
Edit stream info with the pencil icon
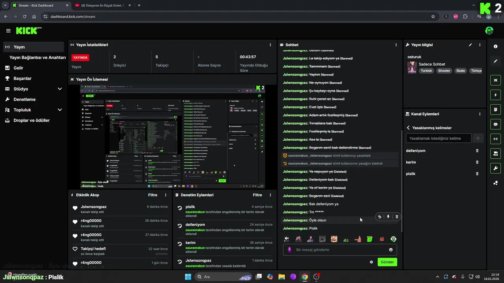(470, 45)
